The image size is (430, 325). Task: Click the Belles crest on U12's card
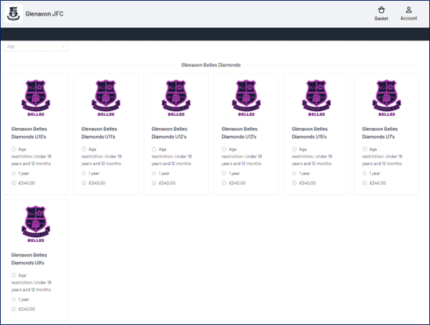pos(176,98)
